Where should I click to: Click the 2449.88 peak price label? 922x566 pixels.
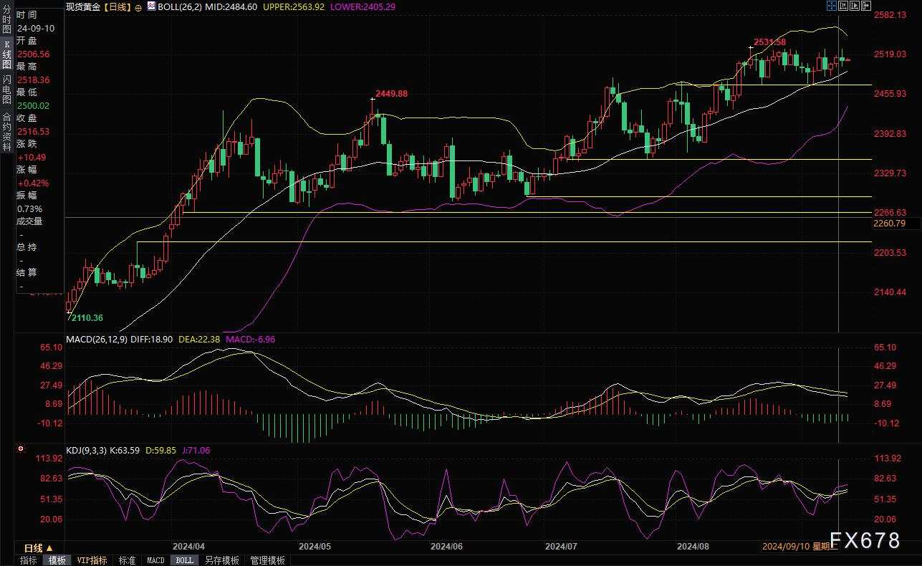(x=392, y=94)
